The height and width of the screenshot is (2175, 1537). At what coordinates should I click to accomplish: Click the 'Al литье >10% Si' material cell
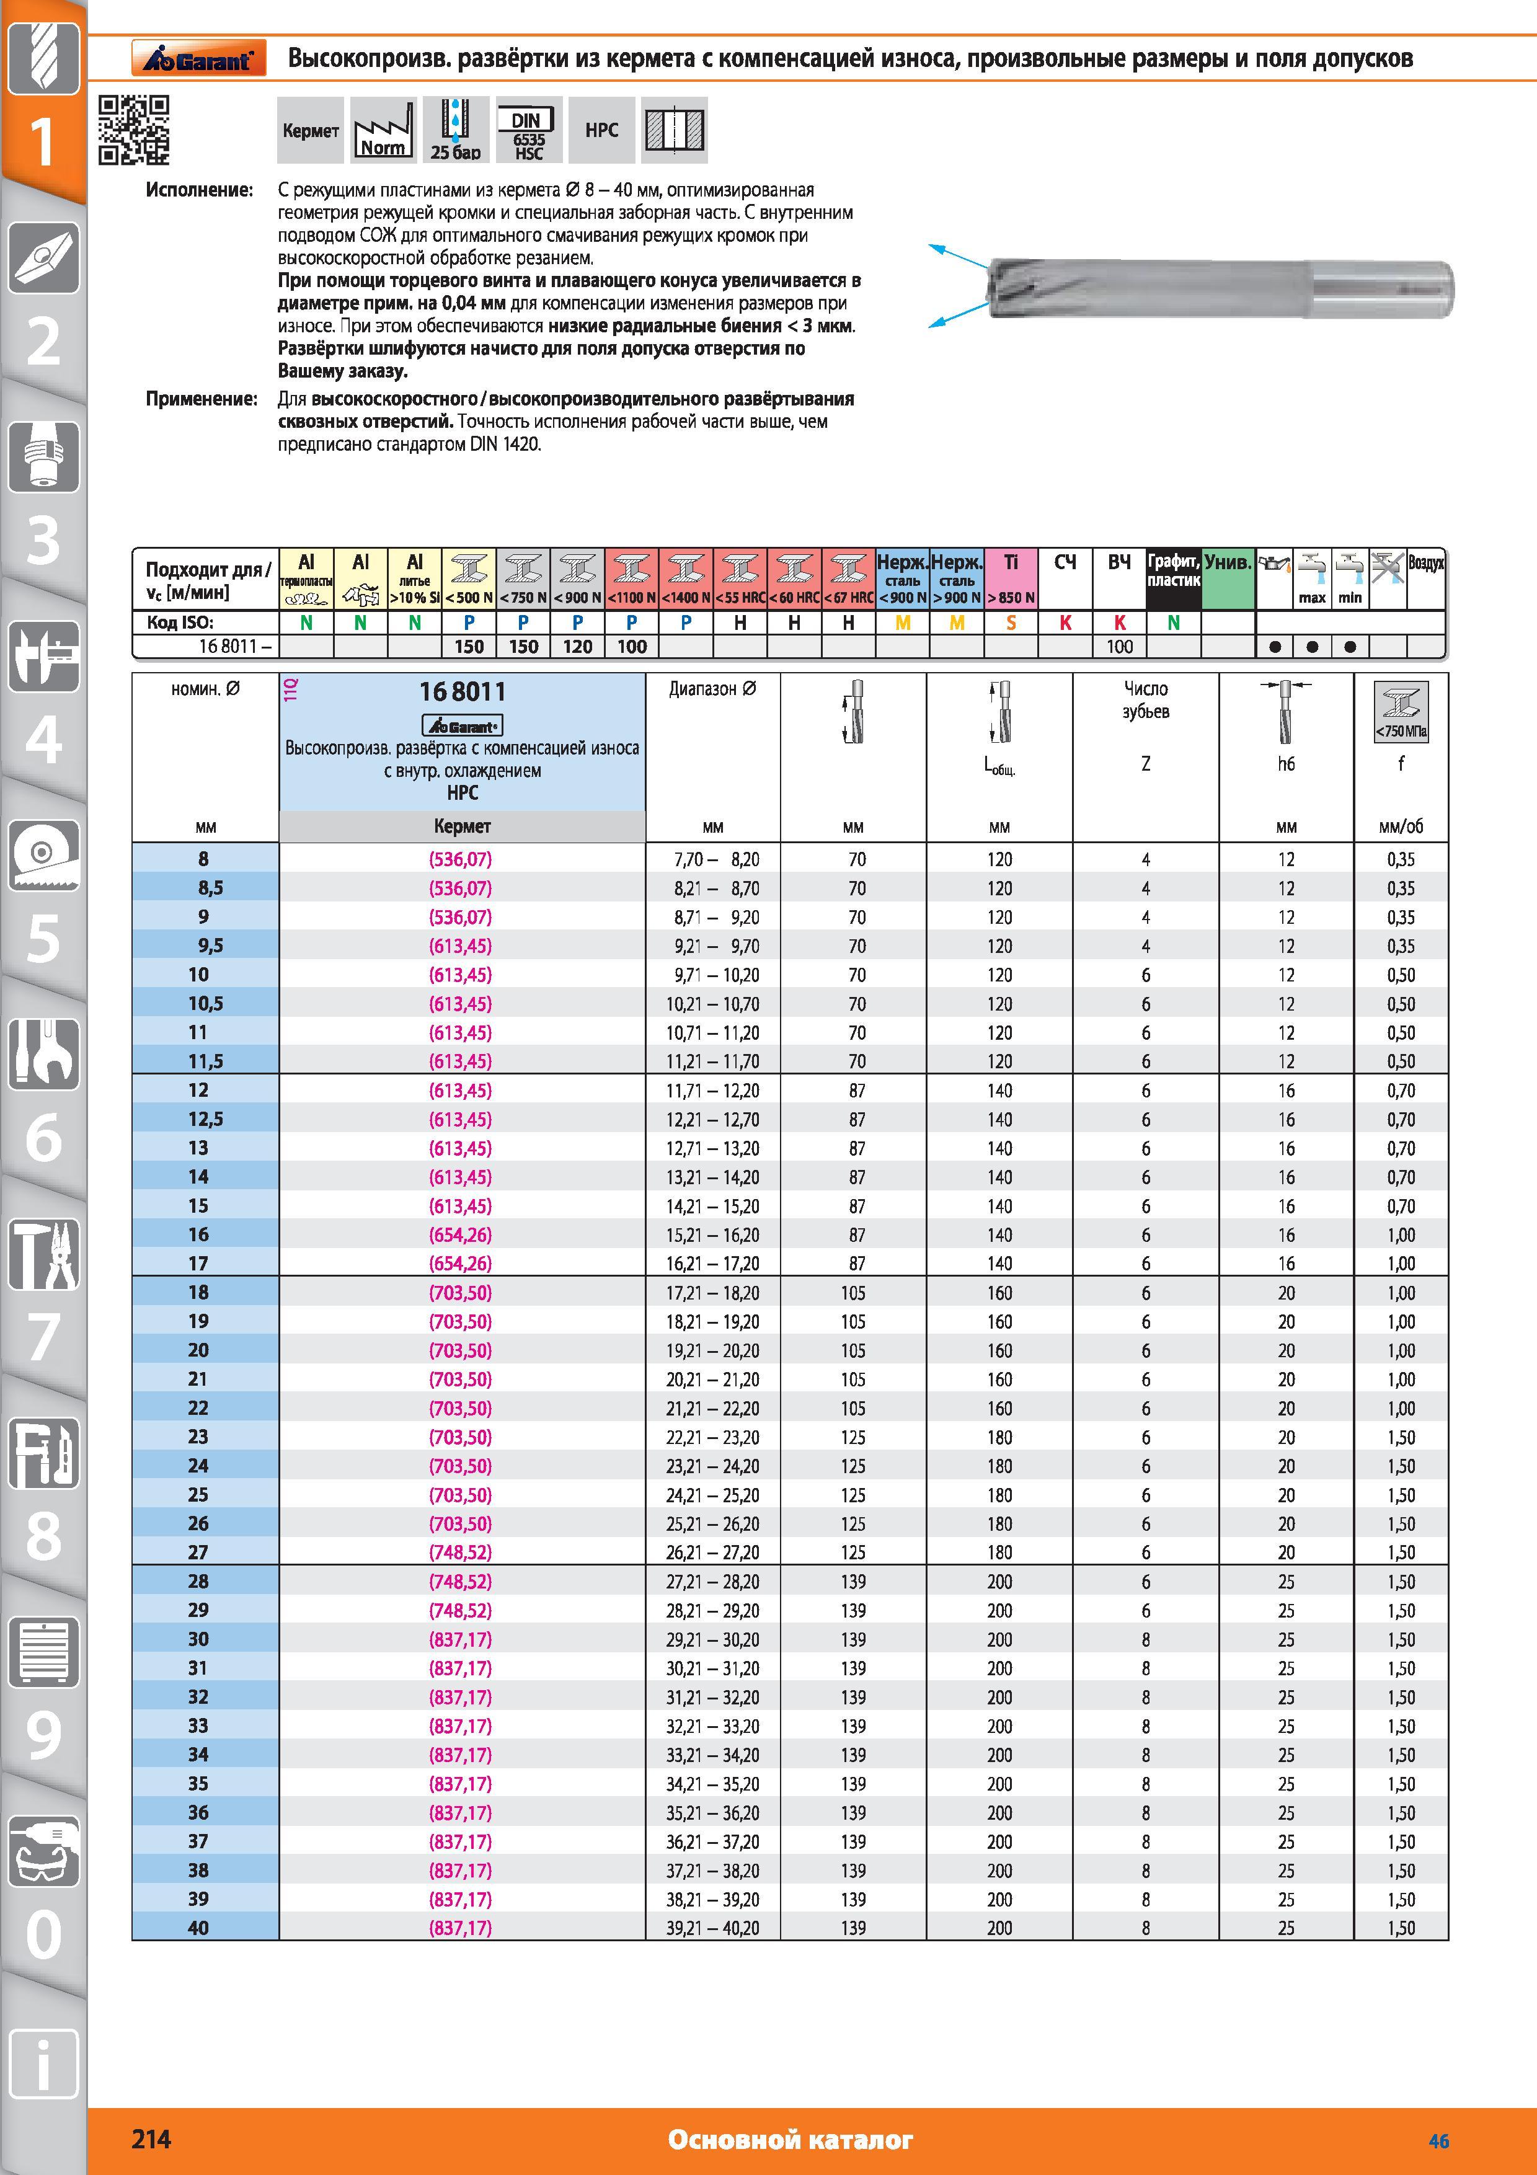pos(415,578)
